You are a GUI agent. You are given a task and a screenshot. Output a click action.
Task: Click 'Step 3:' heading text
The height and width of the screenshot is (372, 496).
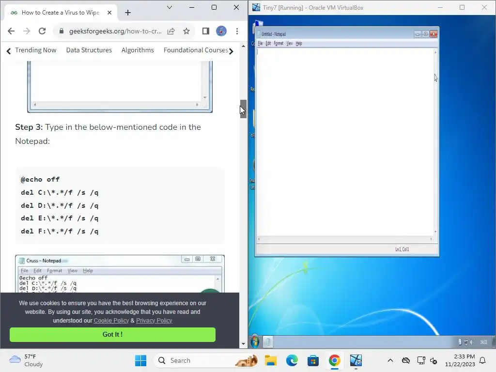29,127
